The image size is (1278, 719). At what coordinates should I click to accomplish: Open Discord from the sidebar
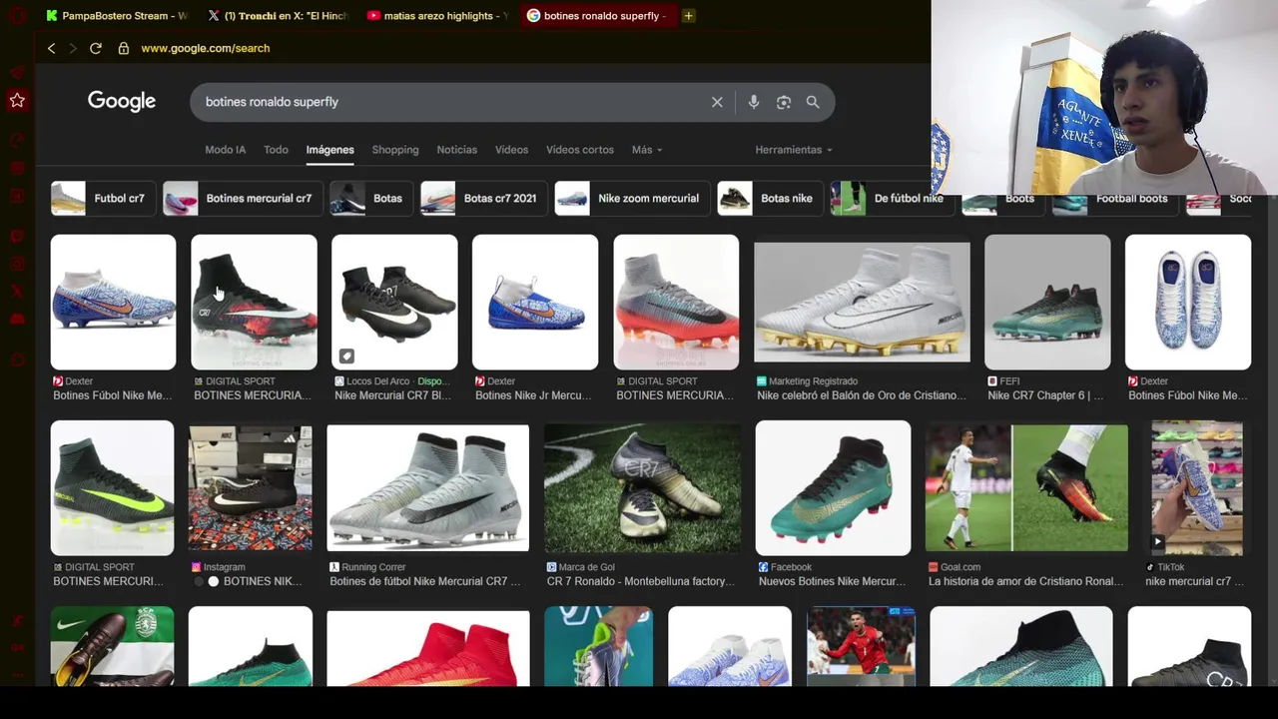tap(17, 319)
